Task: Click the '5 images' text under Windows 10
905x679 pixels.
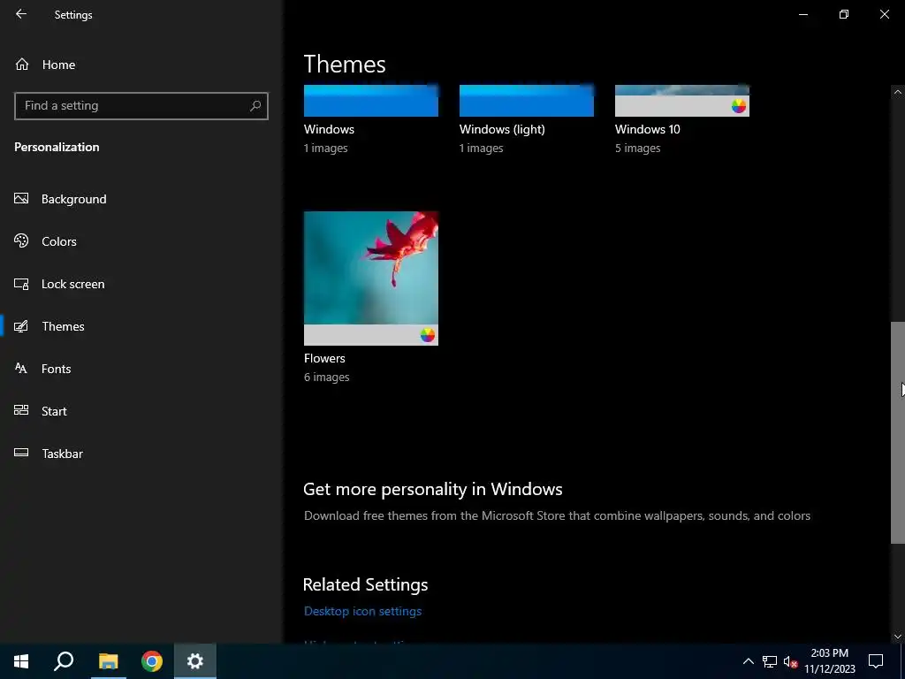Action: point(638,149)
